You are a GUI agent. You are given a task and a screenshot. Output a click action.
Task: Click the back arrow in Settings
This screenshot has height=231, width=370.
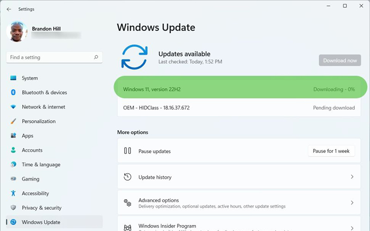coord(9,9)
